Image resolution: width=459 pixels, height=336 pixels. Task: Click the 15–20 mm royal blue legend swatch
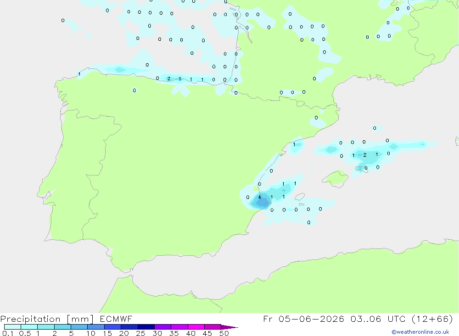(113, 327)
